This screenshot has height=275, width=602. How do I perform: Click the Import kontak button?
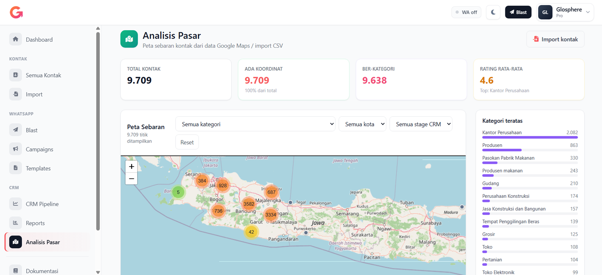tap(556, 39)
